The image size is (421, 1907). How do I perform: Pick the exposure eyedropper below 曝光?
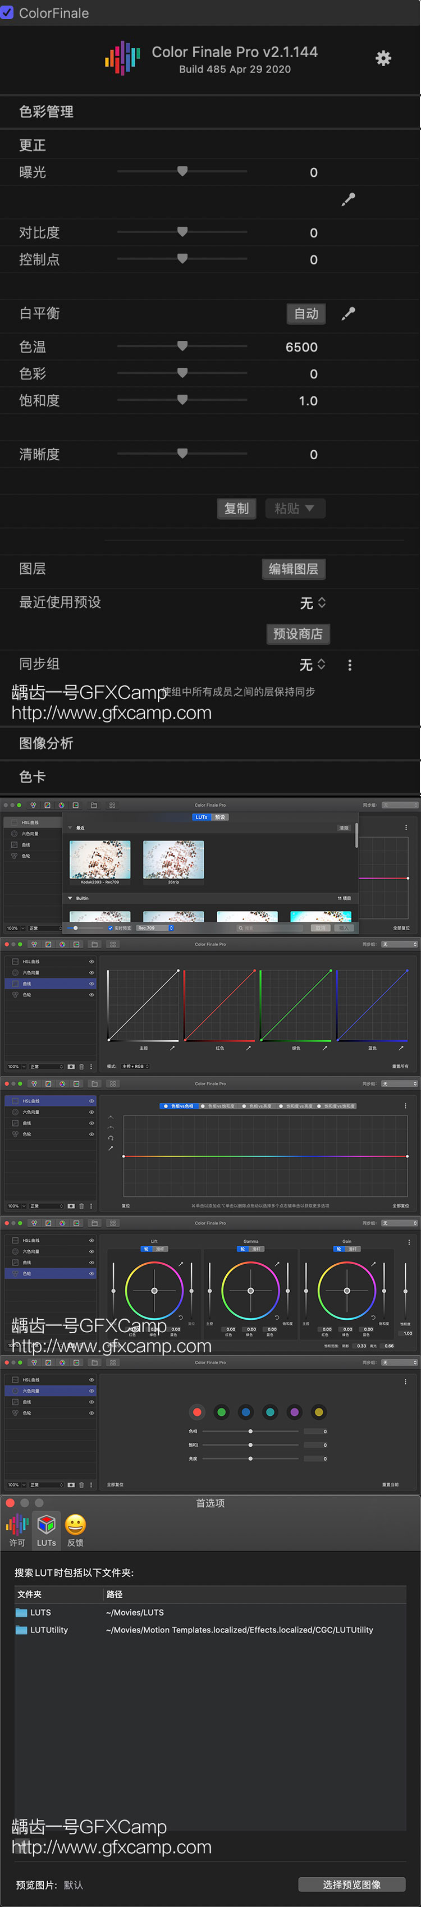tap(348, 199)
